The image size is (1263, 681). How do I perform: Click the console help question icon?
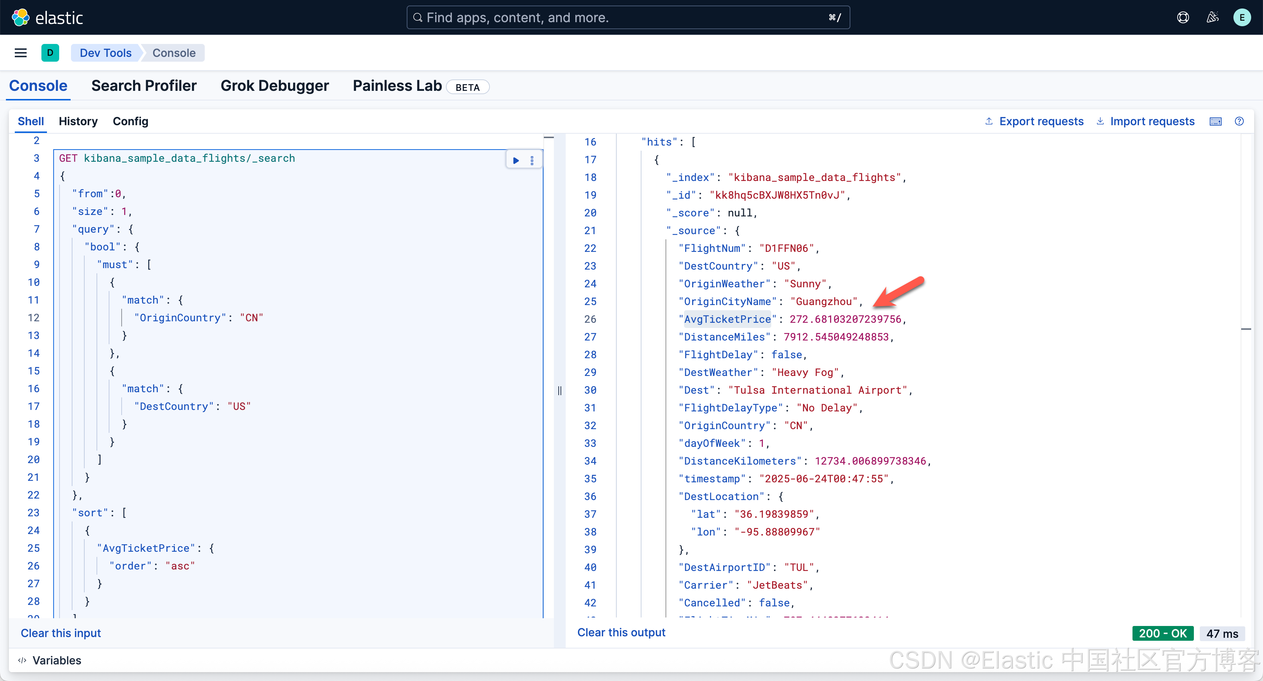[1239, 122]
